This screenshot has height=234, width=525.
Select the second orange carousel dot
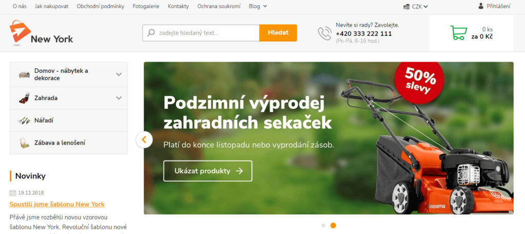(x=333, y=225)
